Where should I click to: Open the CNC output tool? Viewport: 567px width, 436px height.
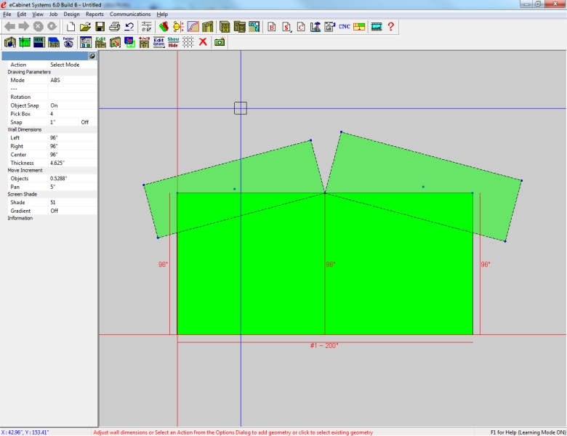click(345, 27)
